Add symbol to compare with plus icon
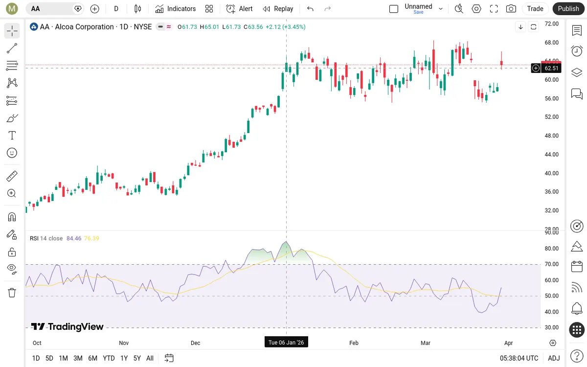 coord(95,8)
